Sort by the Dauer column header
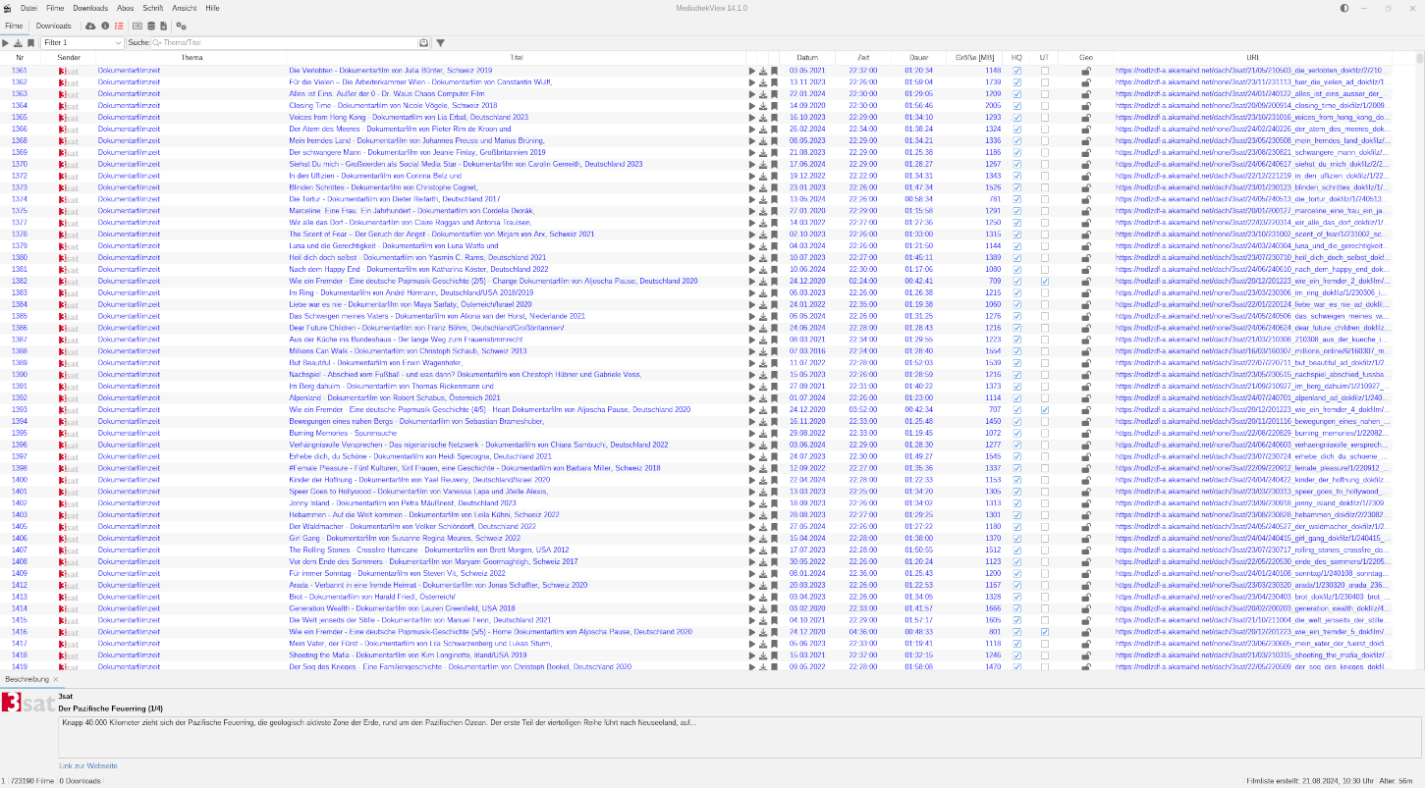 (919, 58)
